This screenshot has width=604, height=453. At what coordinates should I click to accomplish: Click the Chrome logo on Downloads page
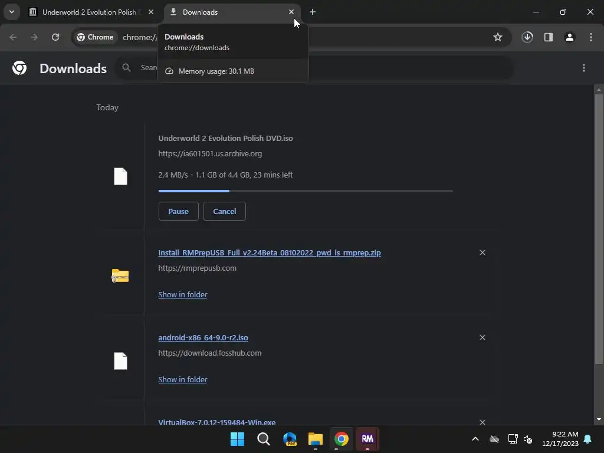click(x=19, y=68)
